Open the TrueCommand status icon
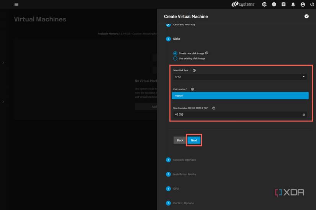 point(264,4)
